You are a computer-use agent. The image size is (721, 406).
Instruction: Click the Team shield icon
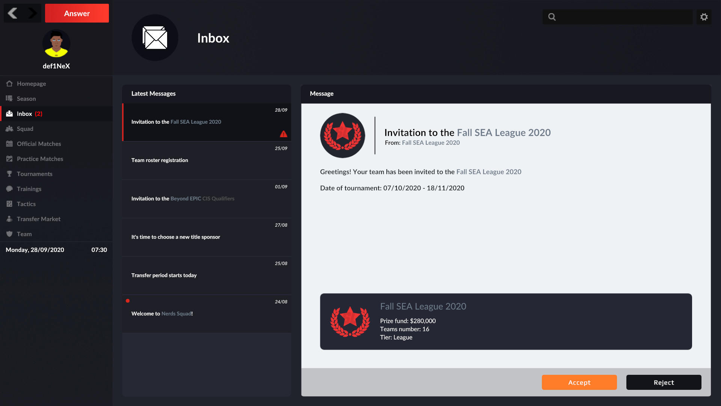click(x=9, y=234)
